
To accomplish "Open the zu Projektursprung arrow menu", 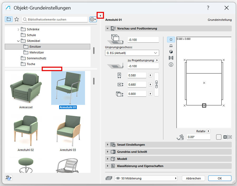I will [x=157, y=60].
